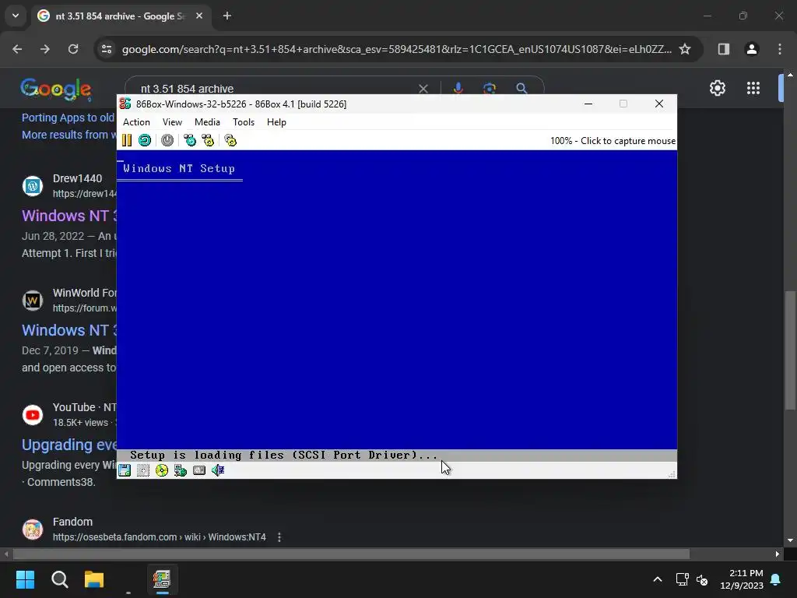Click the gray ACPI shutdown power icon
The width and height of the screenshot is (797, 598).
point(167,140)
